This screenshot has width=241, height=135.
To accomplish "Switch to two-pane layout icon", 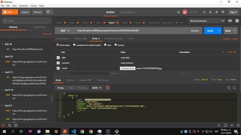I will (226, 125).
